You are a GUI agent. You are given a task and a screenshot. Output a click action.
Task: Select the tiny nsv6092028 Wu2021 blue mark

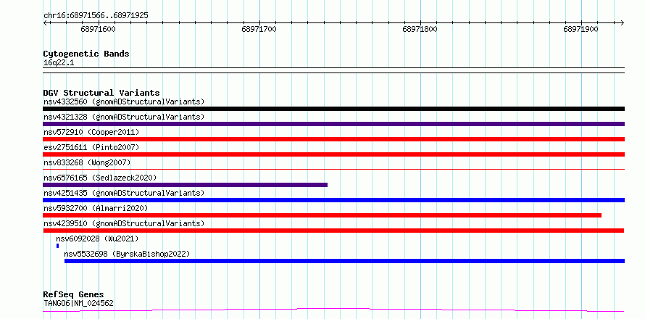point(57,246)
